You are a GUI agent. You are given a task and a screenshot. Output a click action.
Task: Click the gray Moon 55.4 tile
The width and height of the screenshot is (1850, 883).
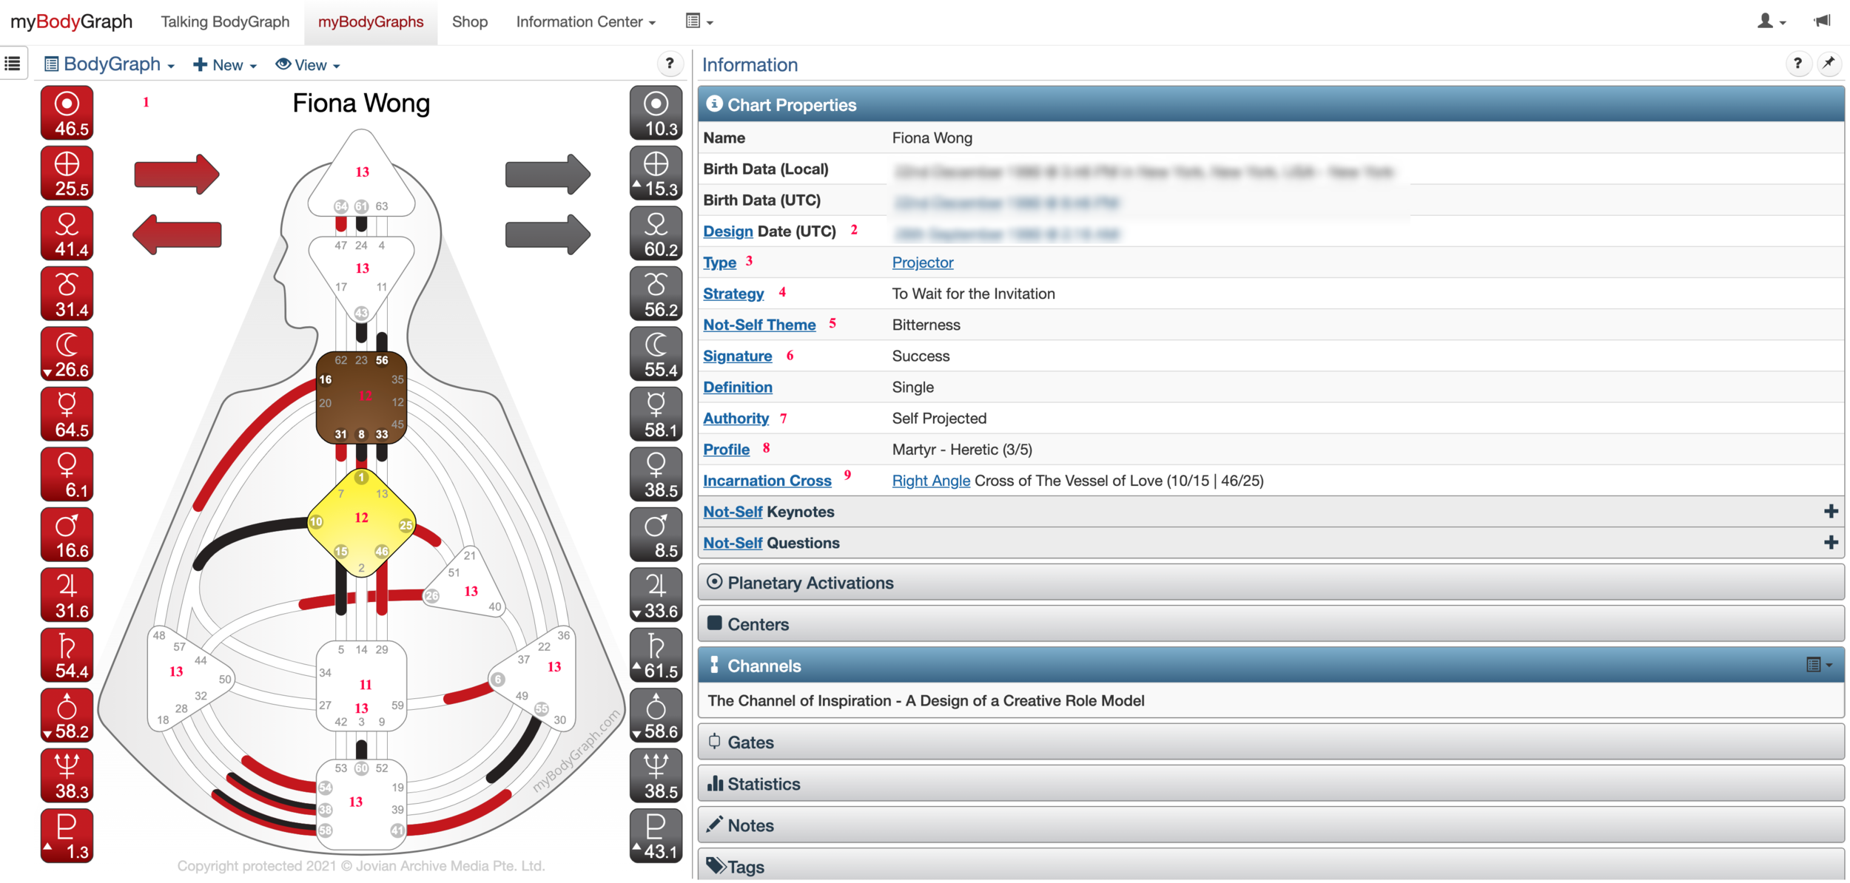point(656,353)
